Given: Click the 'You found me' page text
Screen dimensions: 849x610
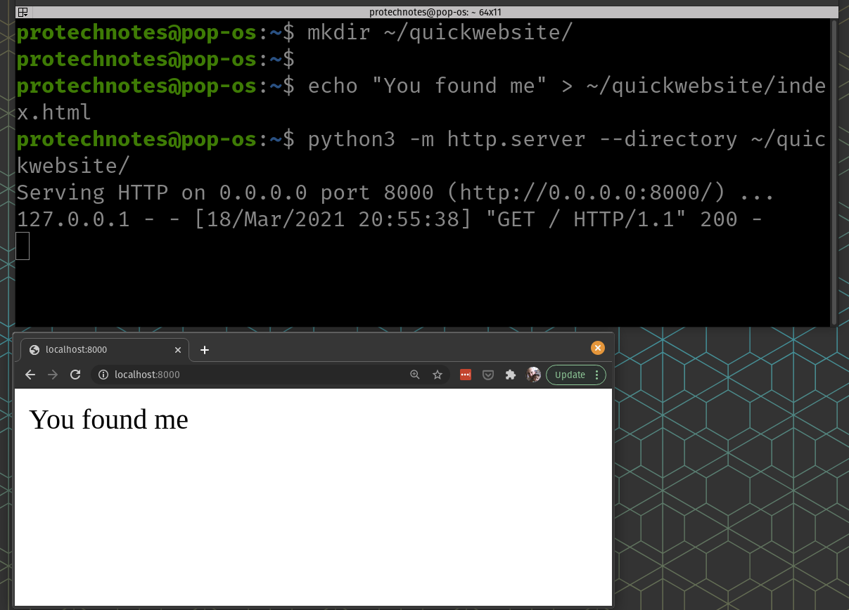Looking at the screenshot, I should [108, 419].
